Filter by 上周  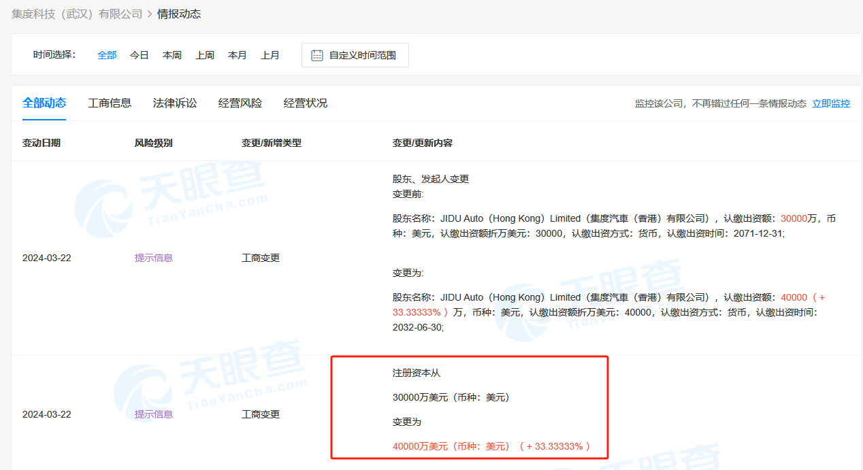click(205, 55)
